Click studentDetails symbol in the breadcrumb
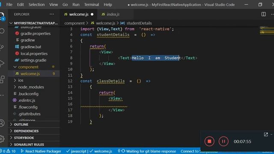 point(136,23)
